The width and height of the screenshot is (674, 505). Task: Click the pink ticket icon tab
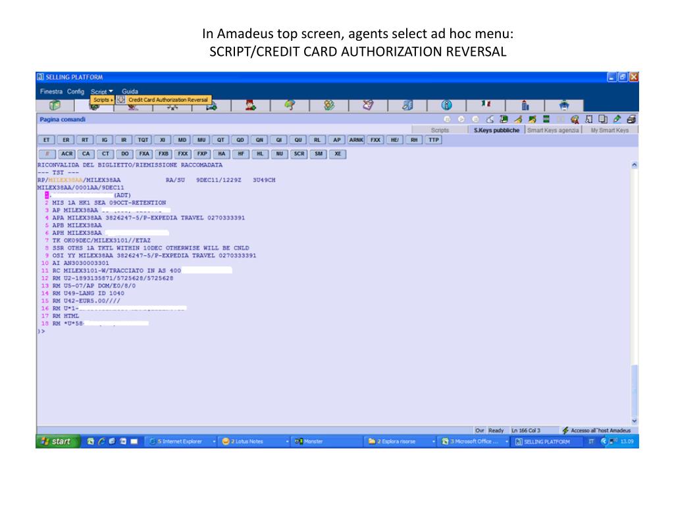click(x=368, y=105)
